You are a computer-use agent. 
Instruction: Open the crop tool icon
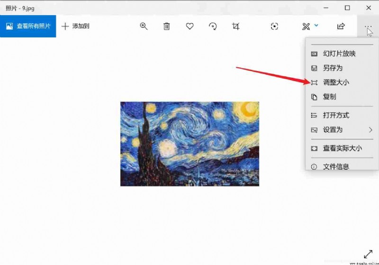235,26
